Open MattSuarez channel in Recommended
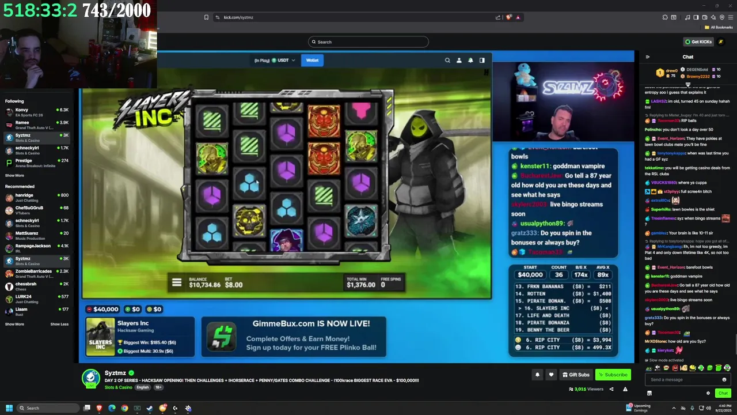 [x=37, y=235]
